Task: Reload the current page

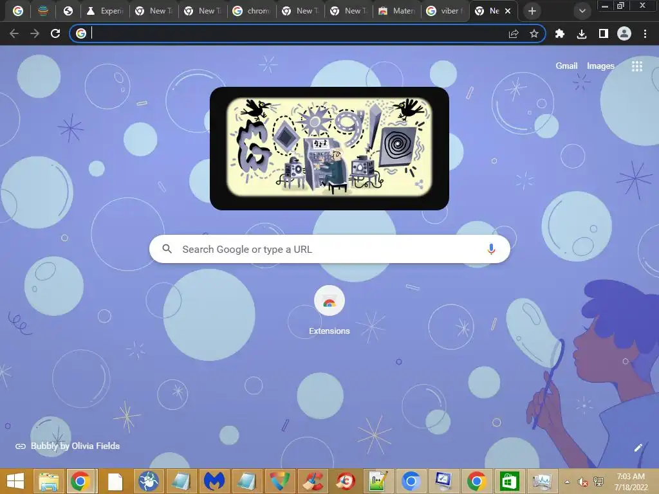Action: click(55, 33)
